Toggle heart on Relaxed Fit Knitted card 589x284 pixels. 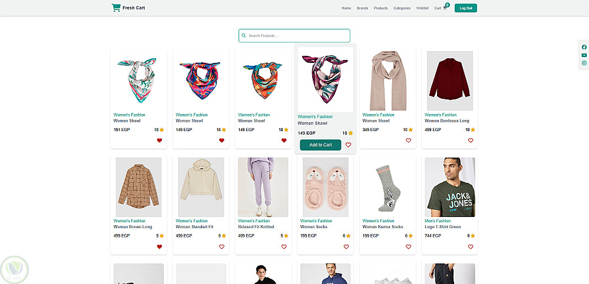point(284,246)
